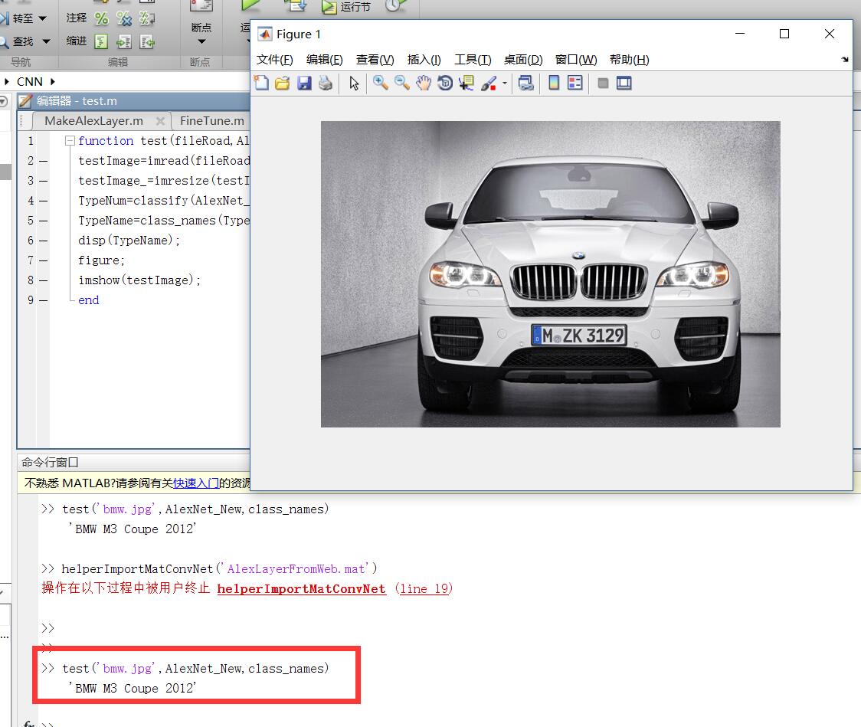Screen dimensions: 861x727
Task: Open the panel actions dropdown left of editor title
Action: click(3, 101)
